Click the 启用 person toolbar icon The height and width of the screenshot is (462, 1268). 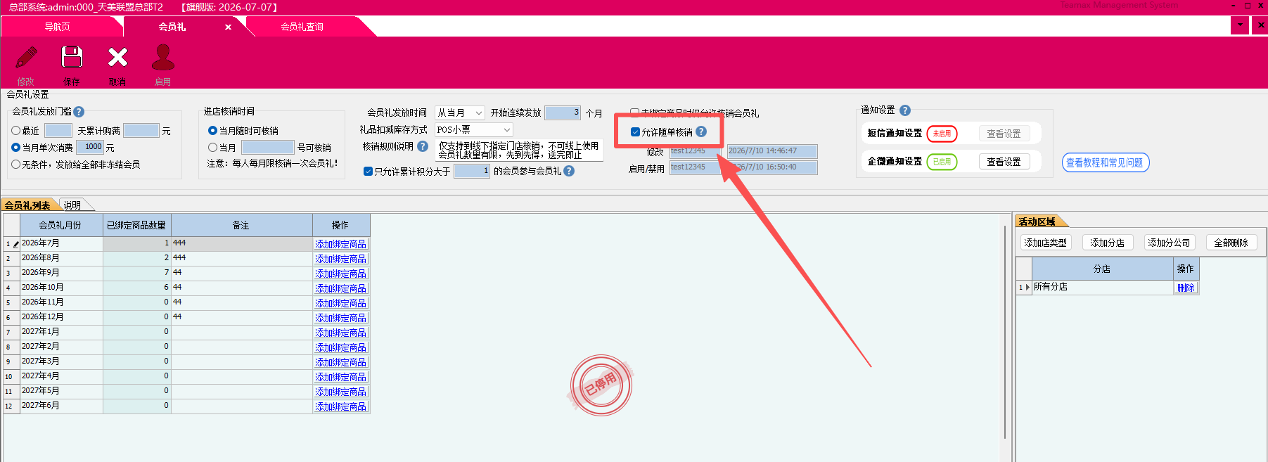(163, 57)
